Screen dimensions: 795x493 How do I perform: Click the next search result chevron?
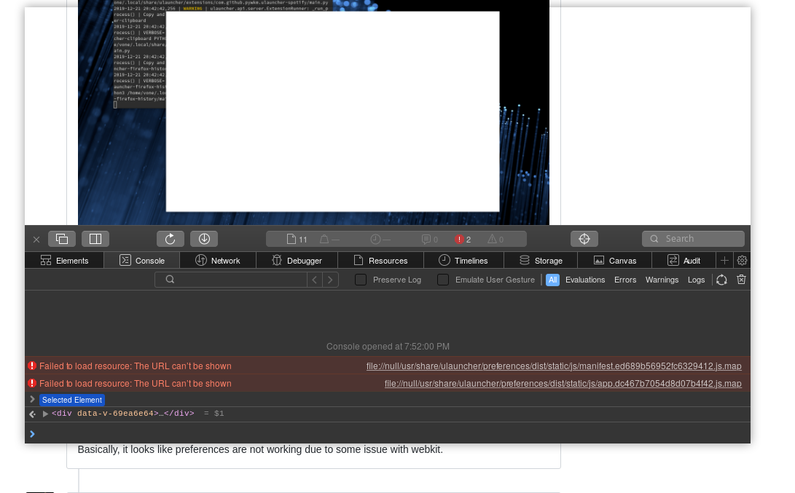click(330, 280)
